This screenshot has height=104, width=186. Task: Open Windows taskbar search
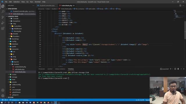5,103
